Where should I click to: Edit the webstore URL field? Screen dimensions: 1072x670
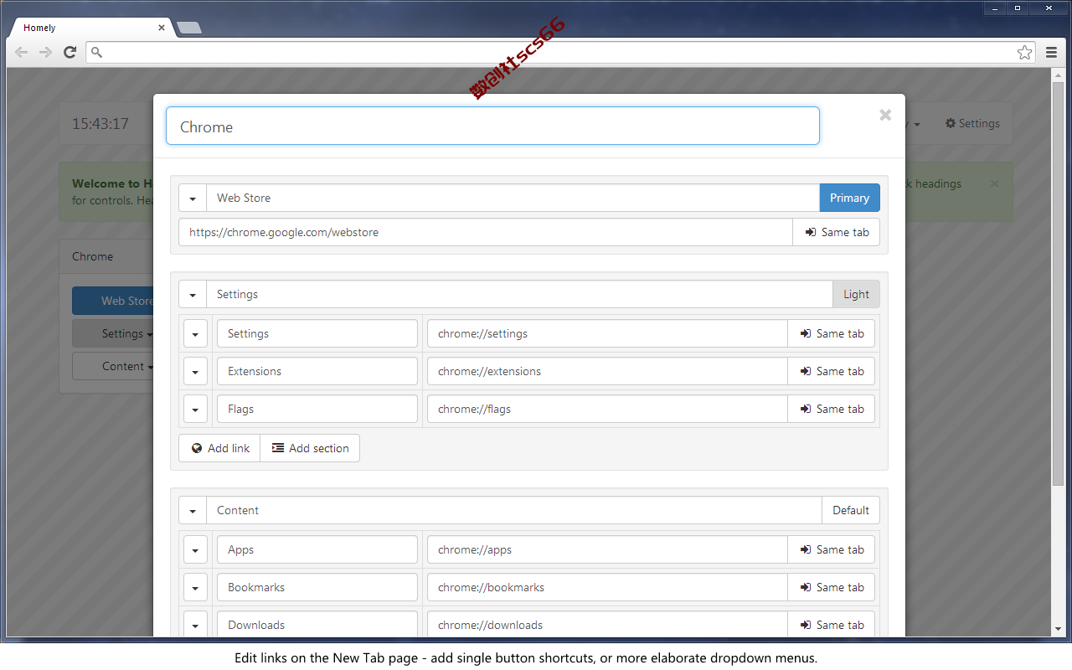pyautogui.click(x=486, y=232)
